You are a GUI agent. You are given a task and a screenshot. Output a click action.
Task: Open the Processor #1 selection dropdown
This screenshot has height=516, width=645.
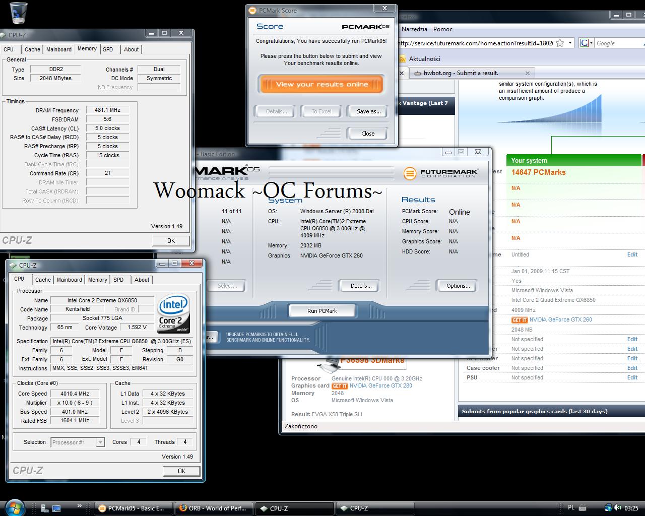[78, 442]
